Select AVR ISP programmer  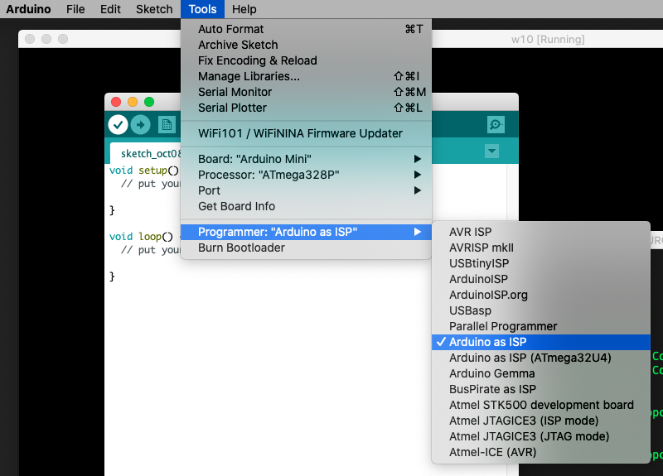pos(541,232)
